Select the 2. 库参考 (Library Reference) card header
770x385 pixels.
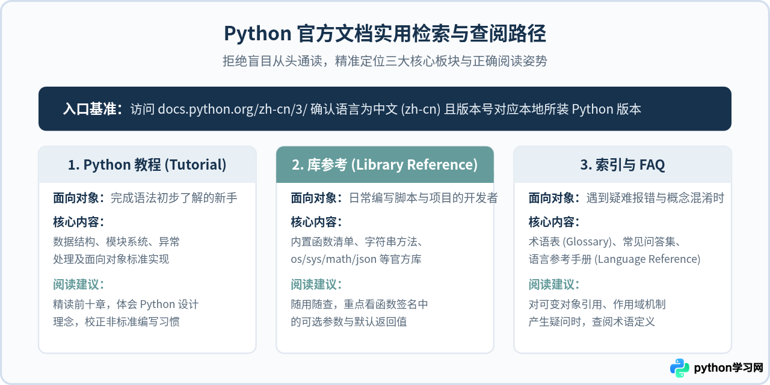click(x=385, y=165)
